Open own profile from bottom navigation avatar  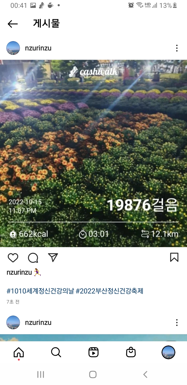pos(168,352)
